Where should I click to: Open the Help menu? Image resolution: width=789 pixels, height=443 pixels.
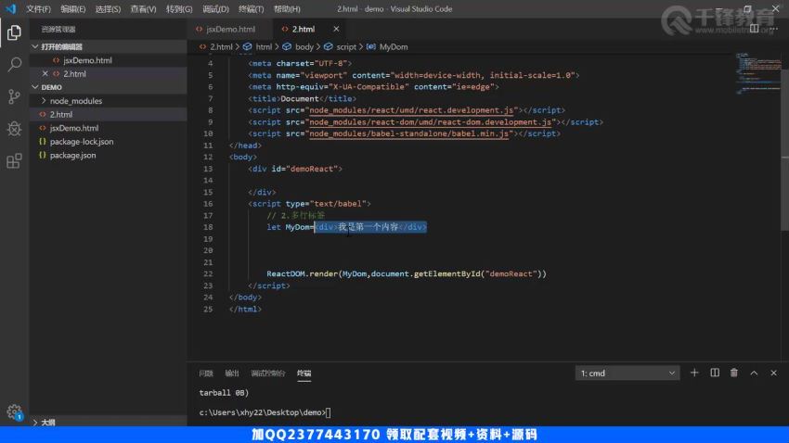click(287, 9)
